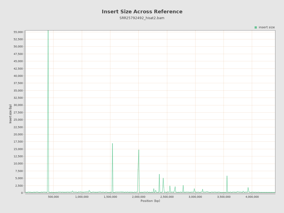Click the 42,500 y-axis tick label

pyautogui.click(x=18, y=69)
